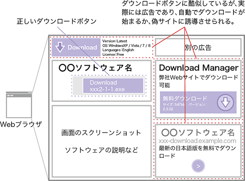245x181 pixels.
Task: Click the round chevron button in bottom ad
Action: [198, 166]
